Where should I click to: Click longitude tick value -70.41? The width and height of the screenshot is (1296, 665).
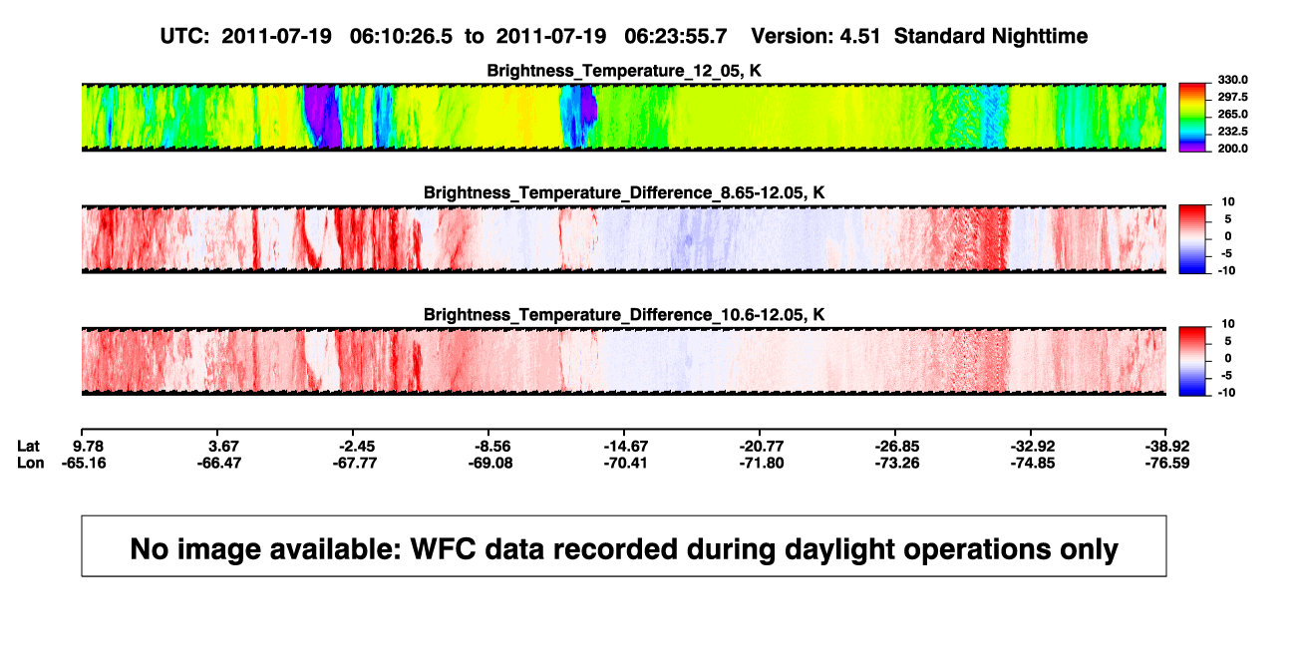(628, 463)
